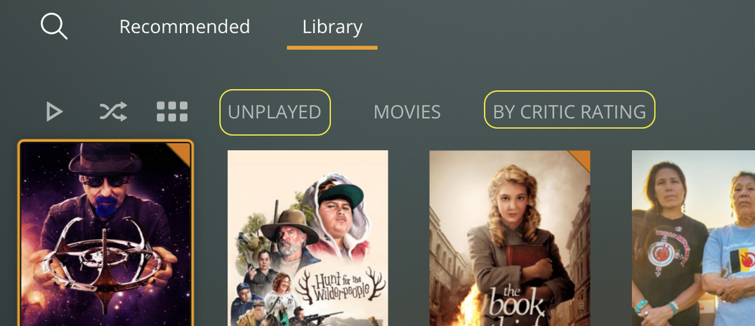Toggle the UNPLAYED filter

pos(275,112)
